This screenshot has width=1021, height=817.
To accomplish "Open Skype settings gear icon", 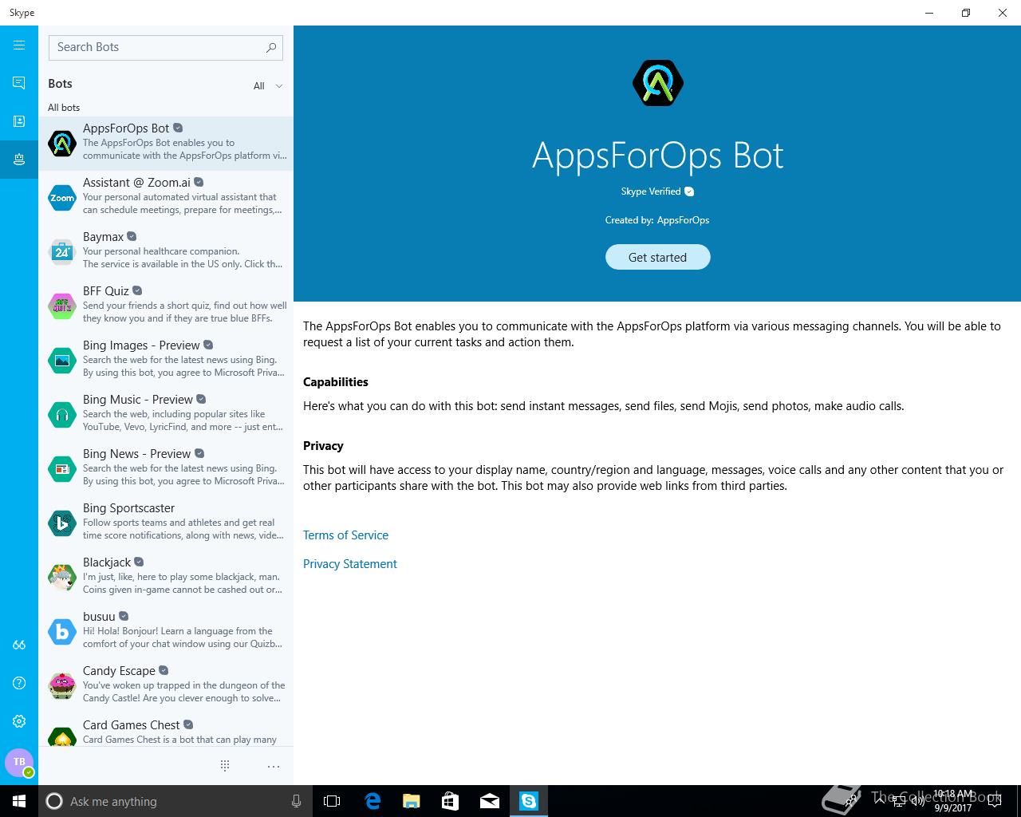I will [19, 721].
